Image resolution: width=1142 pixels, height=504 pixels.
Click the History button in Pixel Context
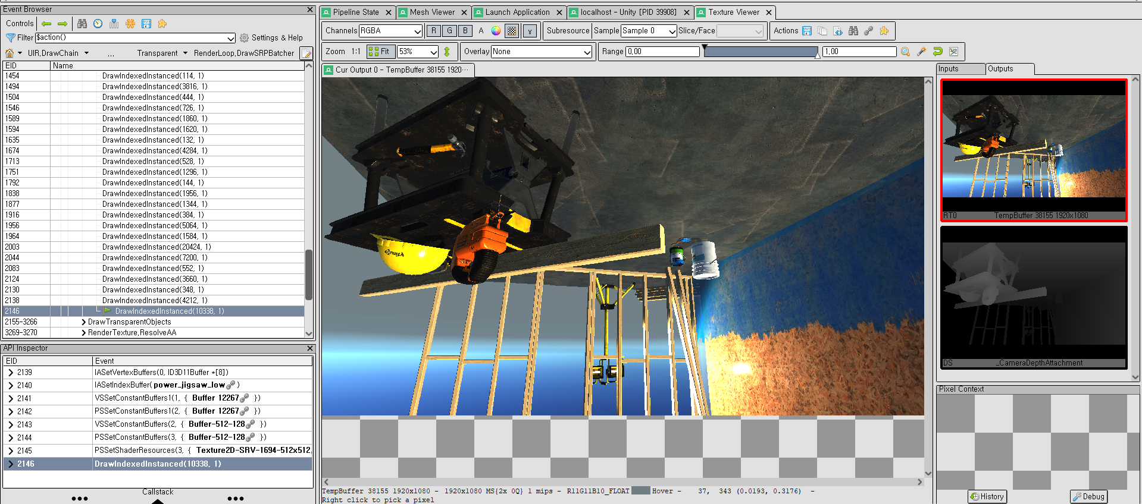tap(987, 496)
